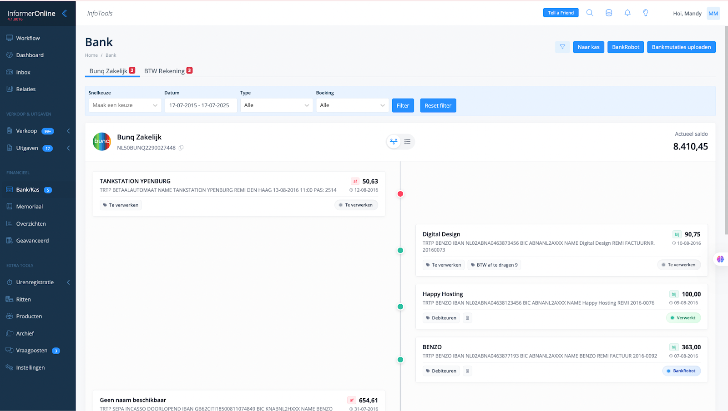Open the search magnifier icon
This screenshot has width=728, height=411.
(x=590, y=13)
